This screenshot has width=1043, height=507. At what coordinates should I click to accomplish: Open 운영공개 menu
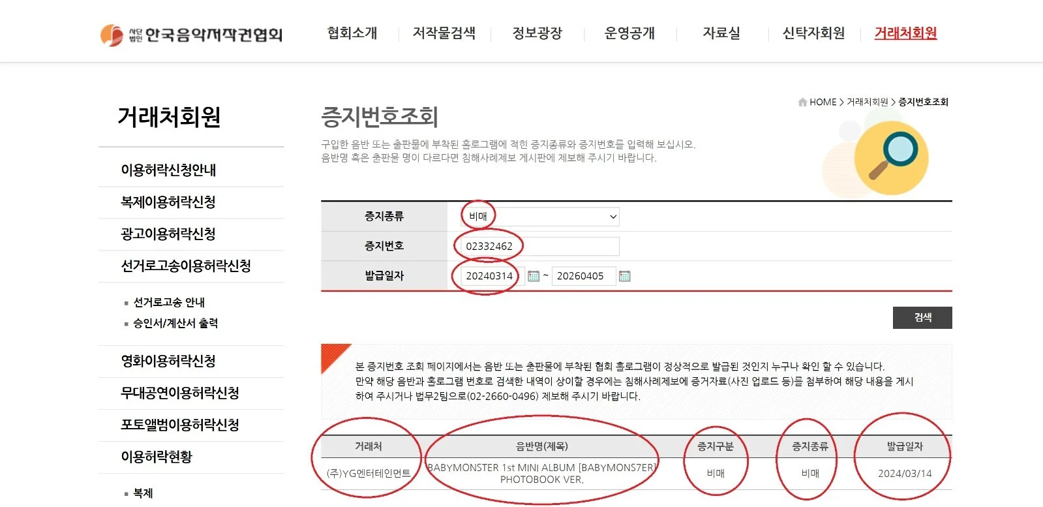(629, 33)
